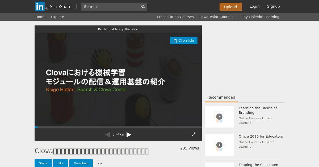Open the Login link
Viewport: 319px width, 167px height.
pos(254,6)
